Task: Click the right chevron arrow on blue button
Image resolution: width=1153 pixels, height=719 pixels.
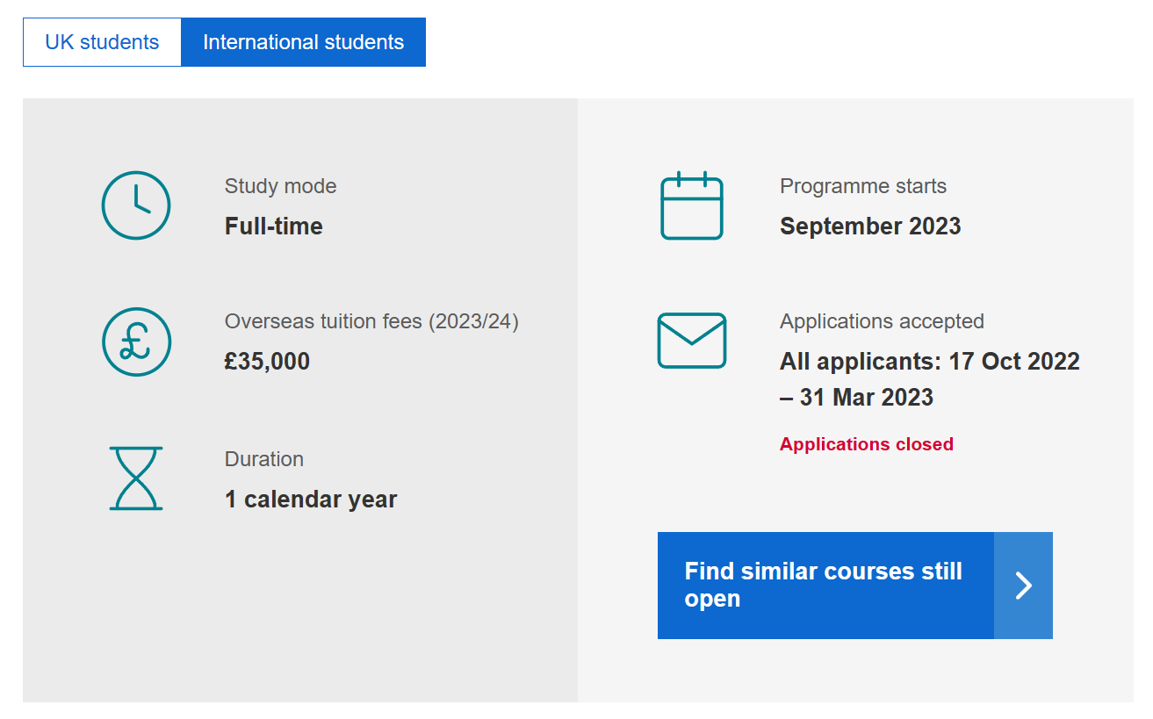Action: click(x=1023, y=586)
